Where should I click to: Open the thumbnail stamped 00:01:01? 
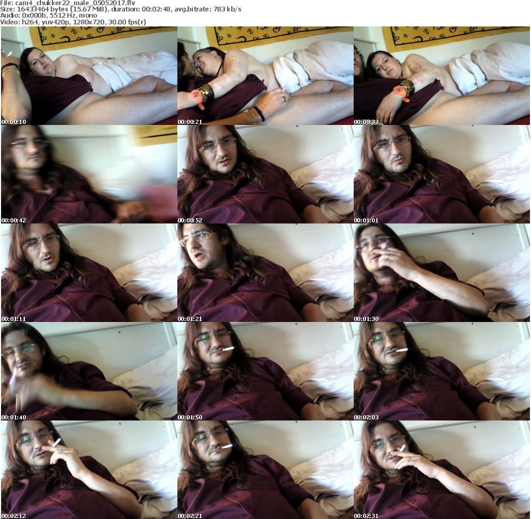pyautogui.click(x=441, y=174)
